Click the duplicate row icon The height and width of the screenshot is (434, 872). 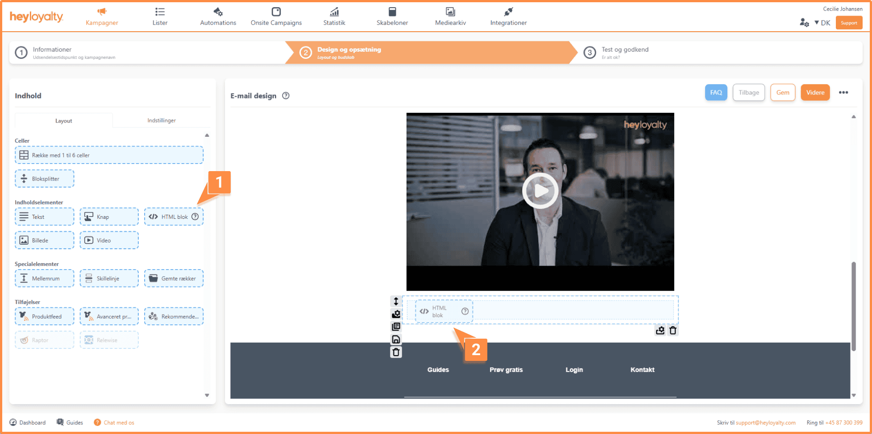(396, 327)
